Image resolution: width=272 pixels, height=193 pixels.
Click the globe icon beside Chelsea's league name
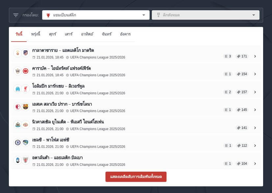pyautogui.click(x=67, y=147)
